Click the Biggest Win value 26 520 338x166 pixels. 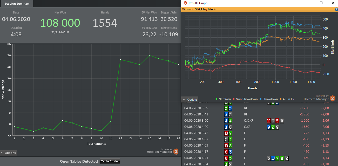click(169, 19)
